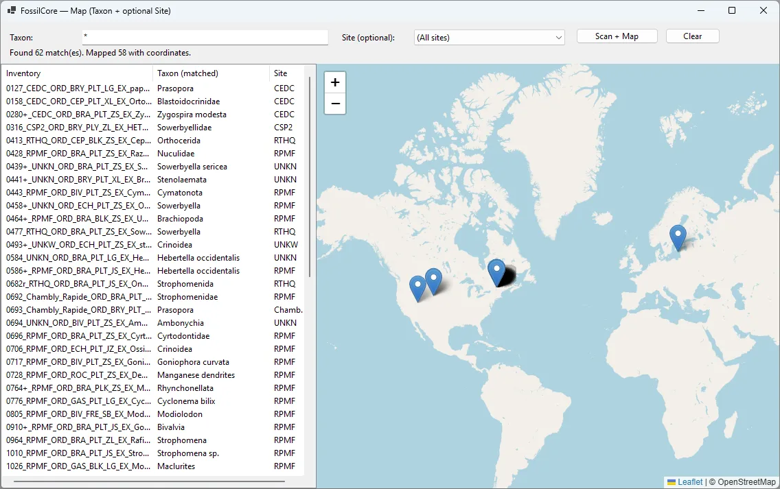Select the marker just east of the western US marker

coord(433,281)
